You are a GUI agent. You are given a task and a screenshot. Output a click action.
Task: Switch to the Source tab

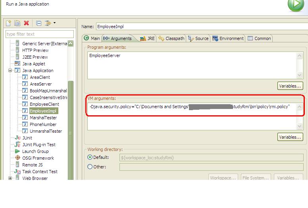click(198, 38)
